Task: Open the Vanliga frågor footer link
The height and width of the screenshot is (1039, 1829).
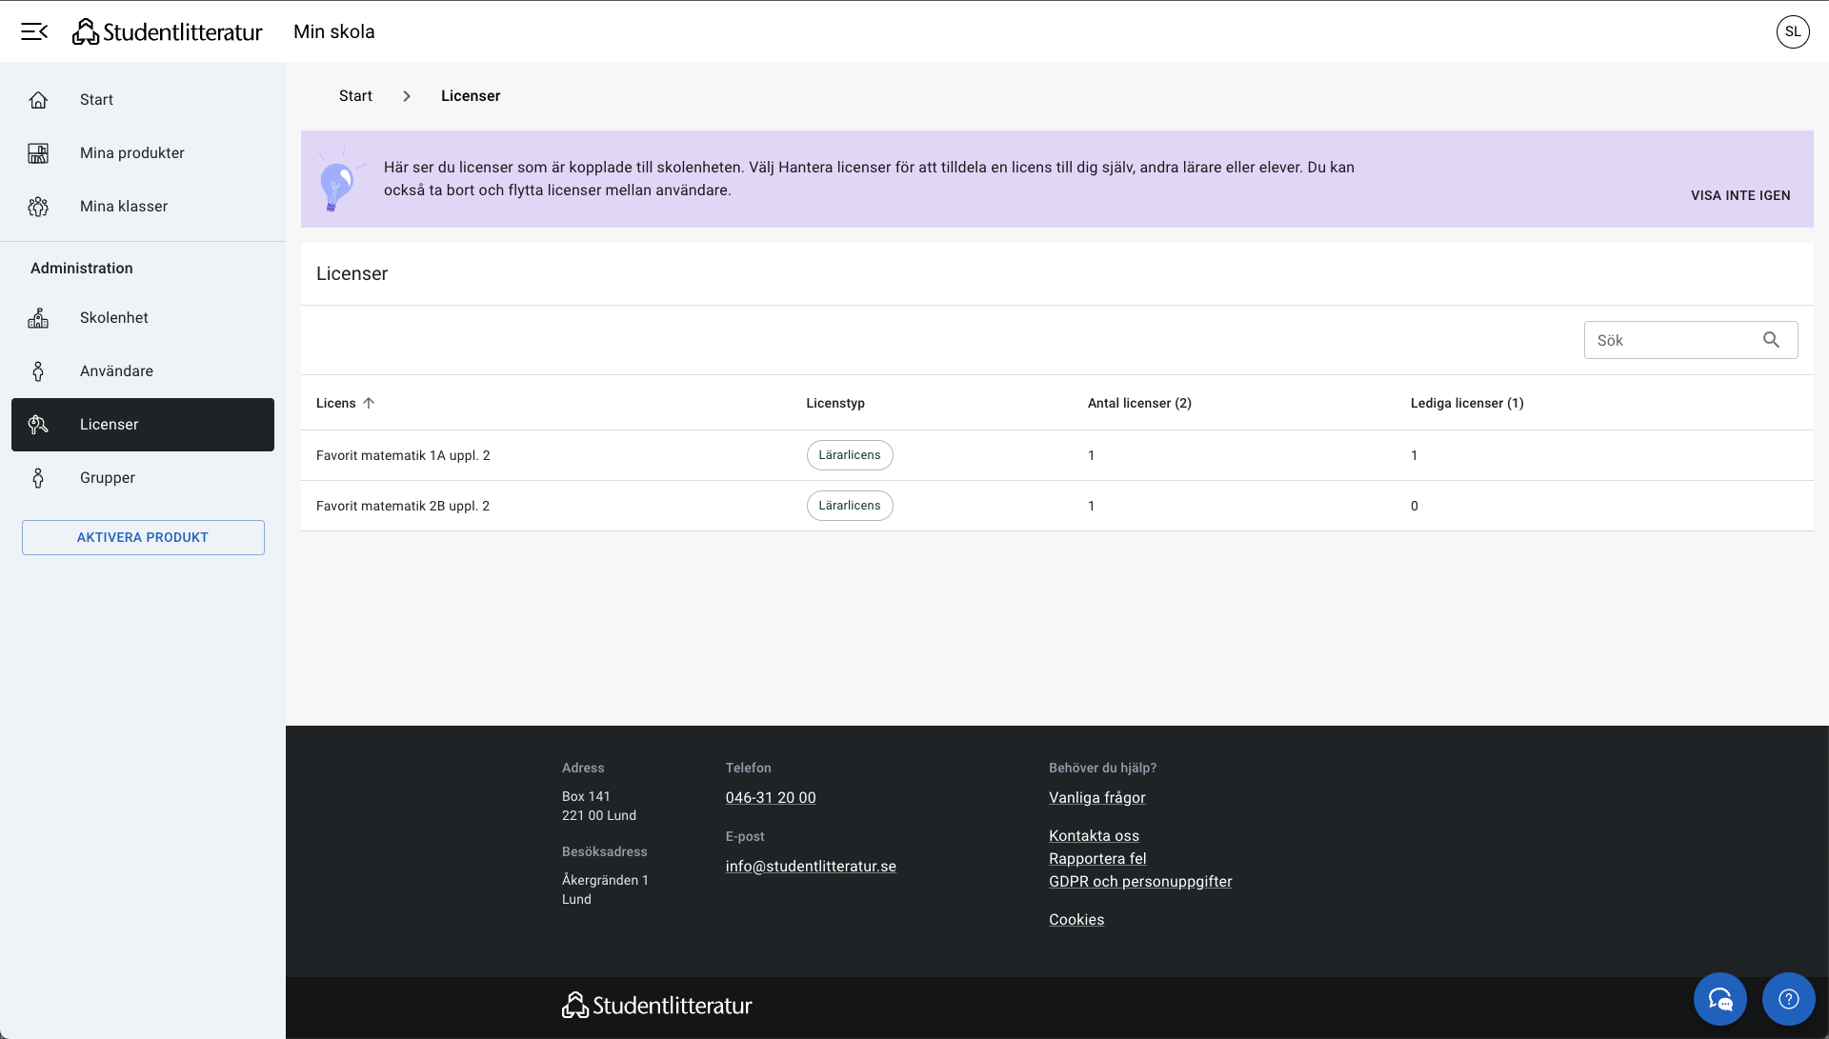Action: click(1096, 798)
